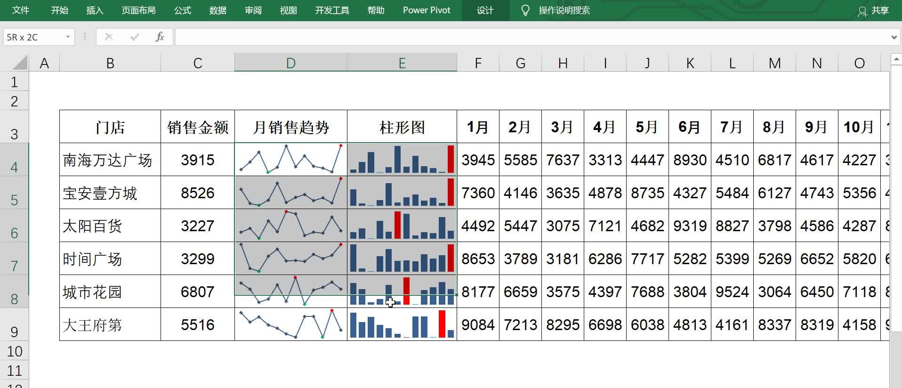Select row 6 header
Viewport: 902px width, 388px height.
tap(14, 226)
